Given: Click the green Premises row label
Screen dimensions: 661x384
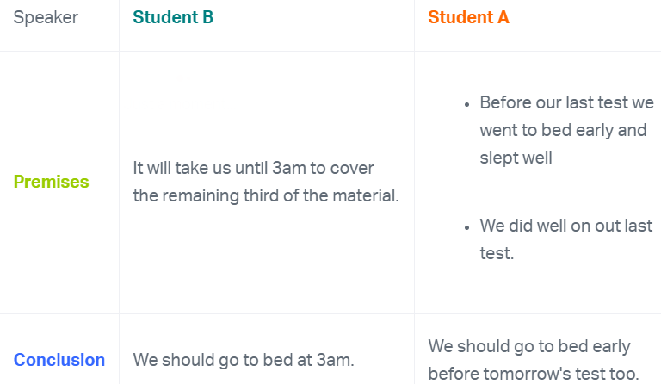Looking at the screenshot, I should point(51,182).
